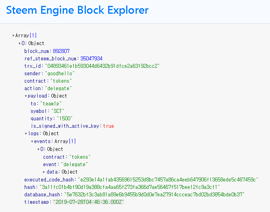Click the to value "team1p"
Screen dimensions: 270x212
pos(51,104)
